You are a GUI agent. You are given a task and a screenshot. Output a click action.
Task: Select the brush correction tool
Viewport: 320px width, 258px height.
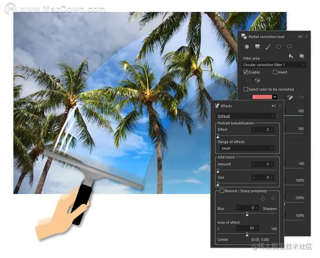point(268,47)
